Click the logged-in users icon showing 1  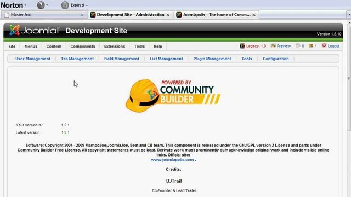point(311,46)
